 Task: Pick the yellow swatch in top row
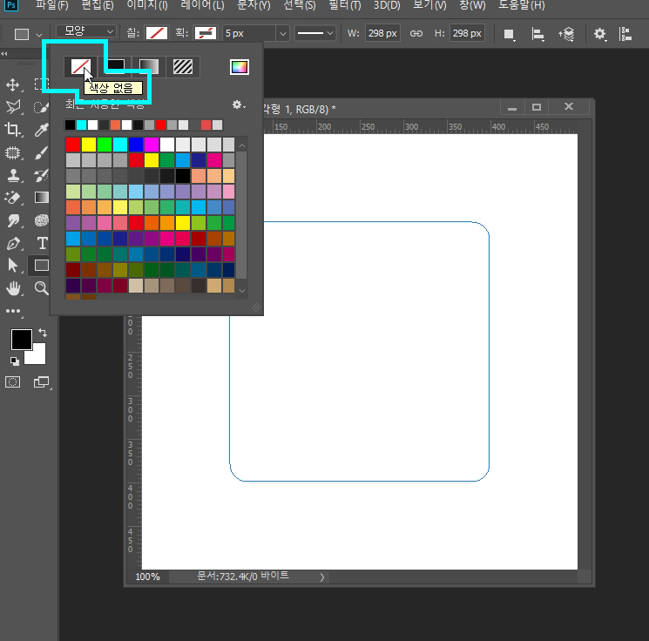point(89,145)
